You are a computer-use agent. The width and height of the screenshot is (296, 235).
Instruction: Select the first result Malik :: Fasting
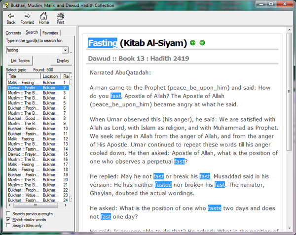pos(24,83)
